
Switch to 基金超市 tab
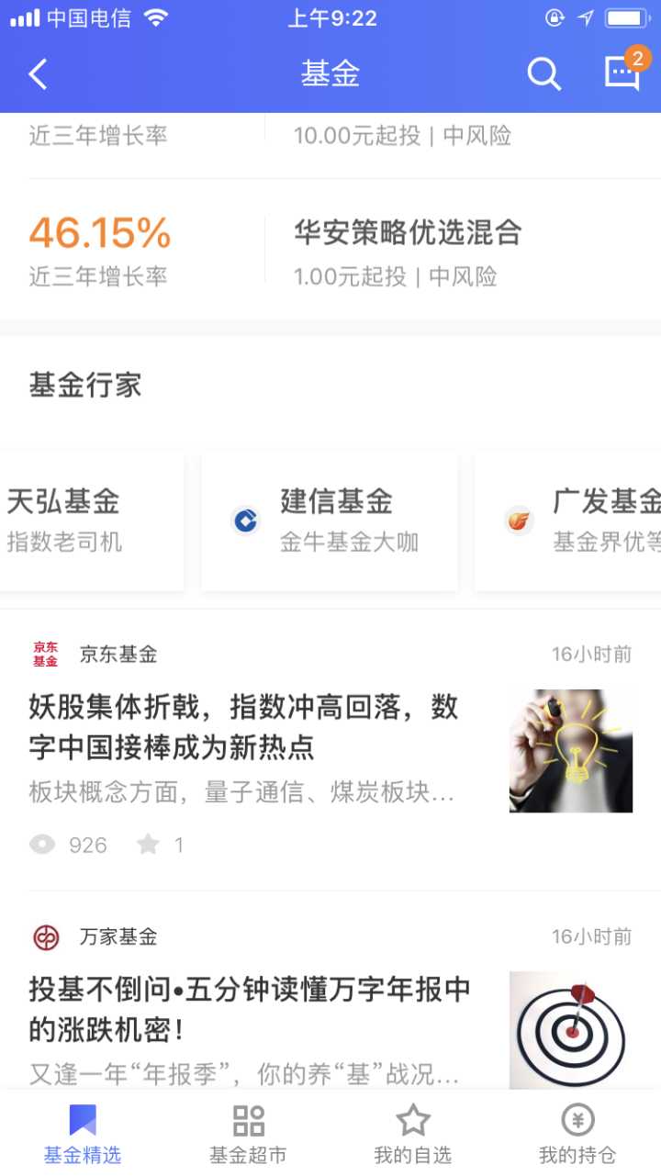pyautogui.click(x=248, y=1135)
